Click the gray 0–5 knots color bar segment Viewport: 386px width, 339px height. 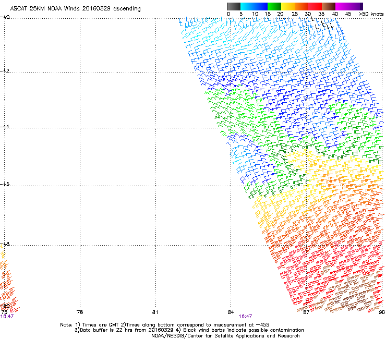click(x=234, y=6)
